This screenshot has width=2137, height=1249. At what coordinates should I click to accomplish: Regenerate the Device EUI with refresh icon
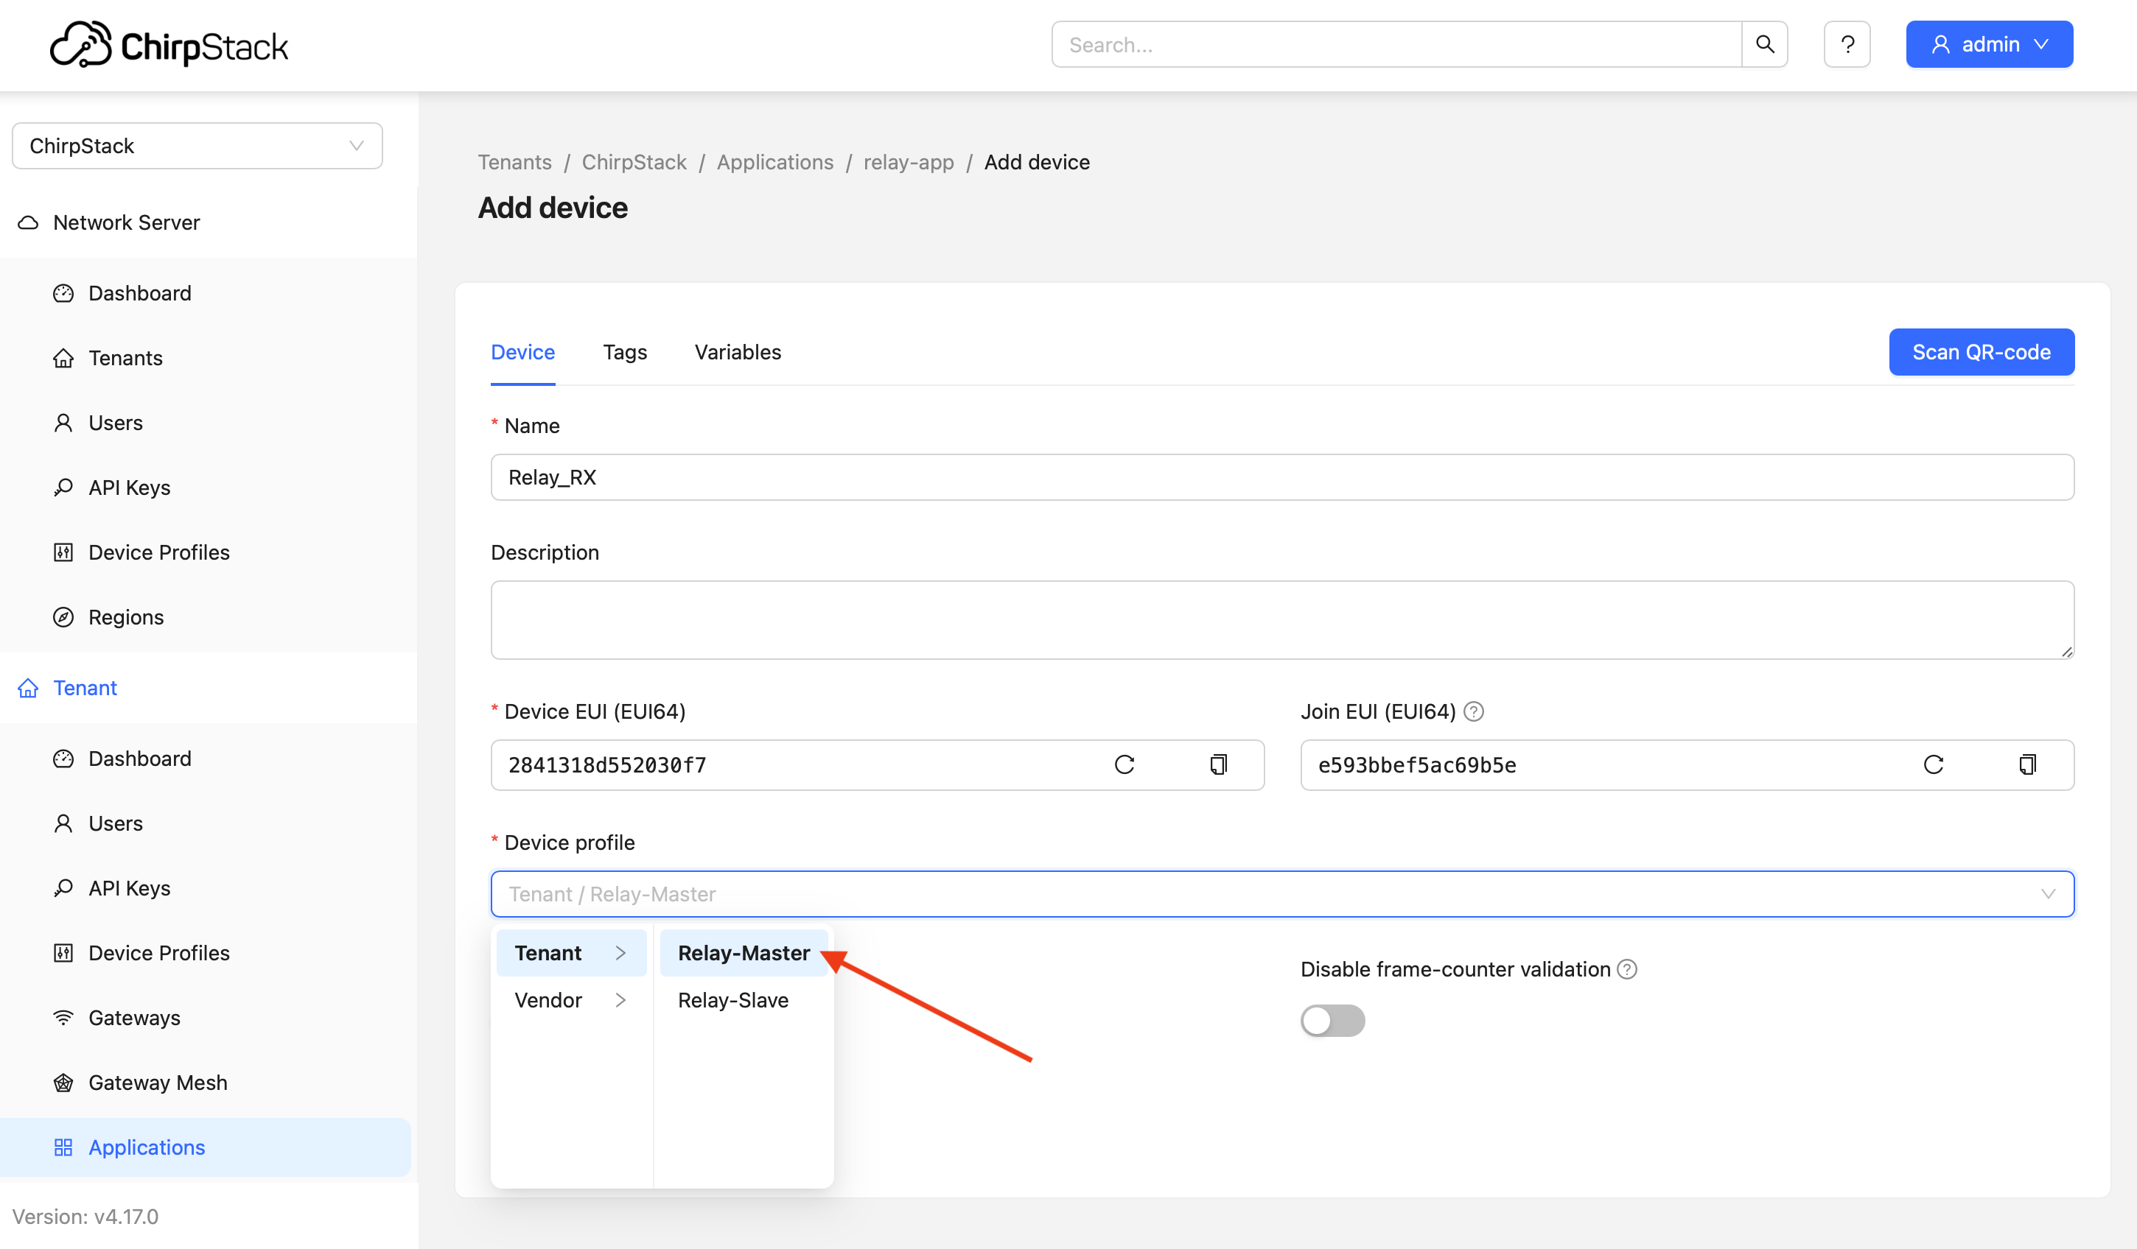point(1125,764)
